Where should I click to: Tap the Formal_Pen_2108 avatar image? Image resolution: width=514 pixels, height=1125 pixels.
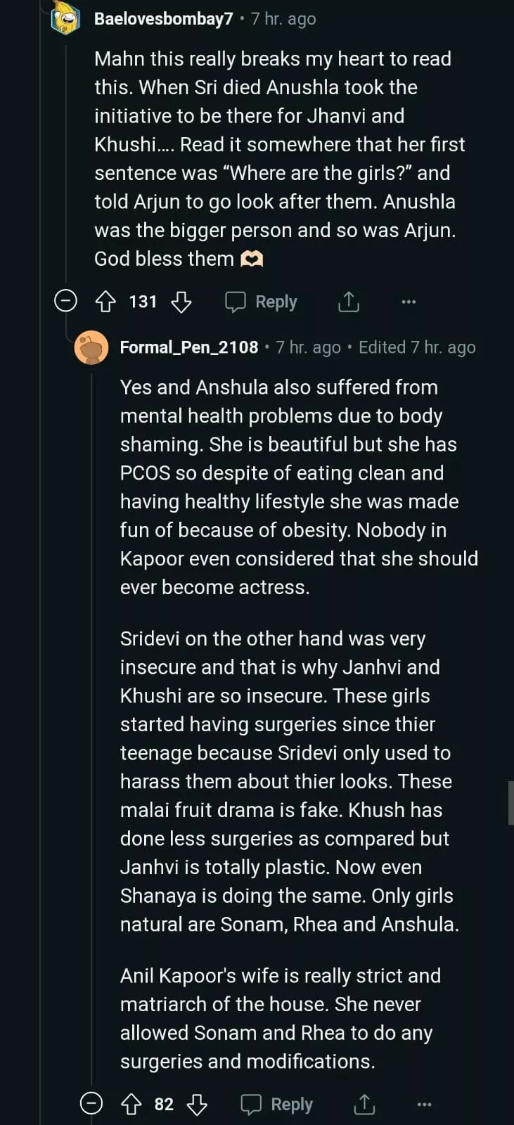click(91, 348)
